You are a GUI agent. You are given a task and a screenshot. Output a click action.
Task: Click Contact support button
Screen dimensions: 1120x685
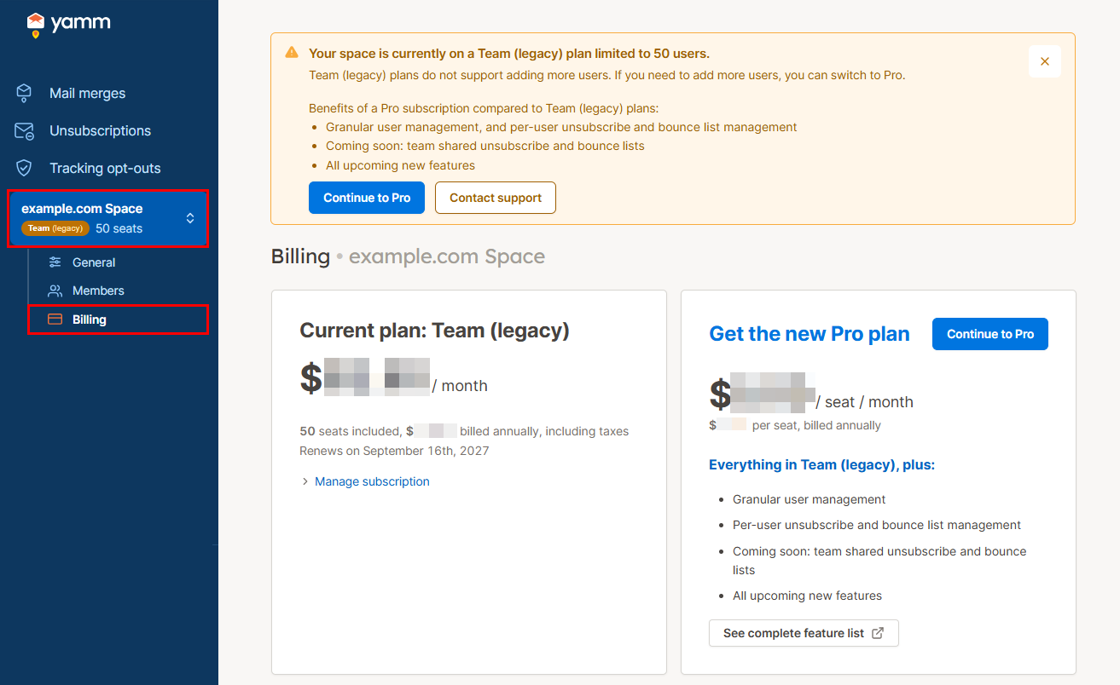click(496, 198)
